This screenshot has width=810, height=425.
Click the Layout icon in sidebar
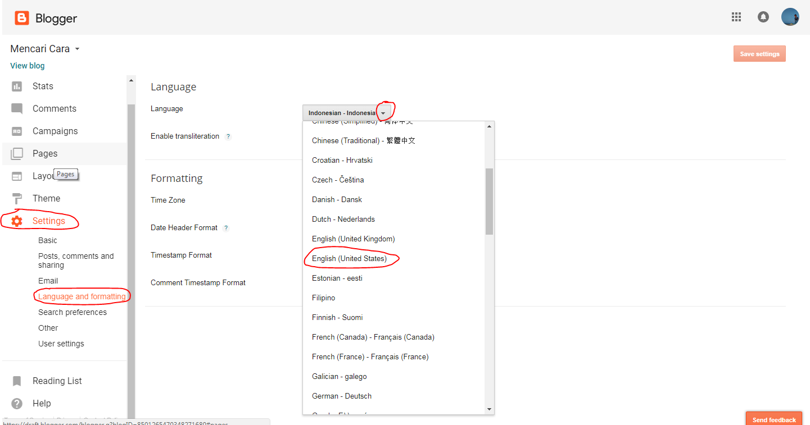[x=17, y=176]
